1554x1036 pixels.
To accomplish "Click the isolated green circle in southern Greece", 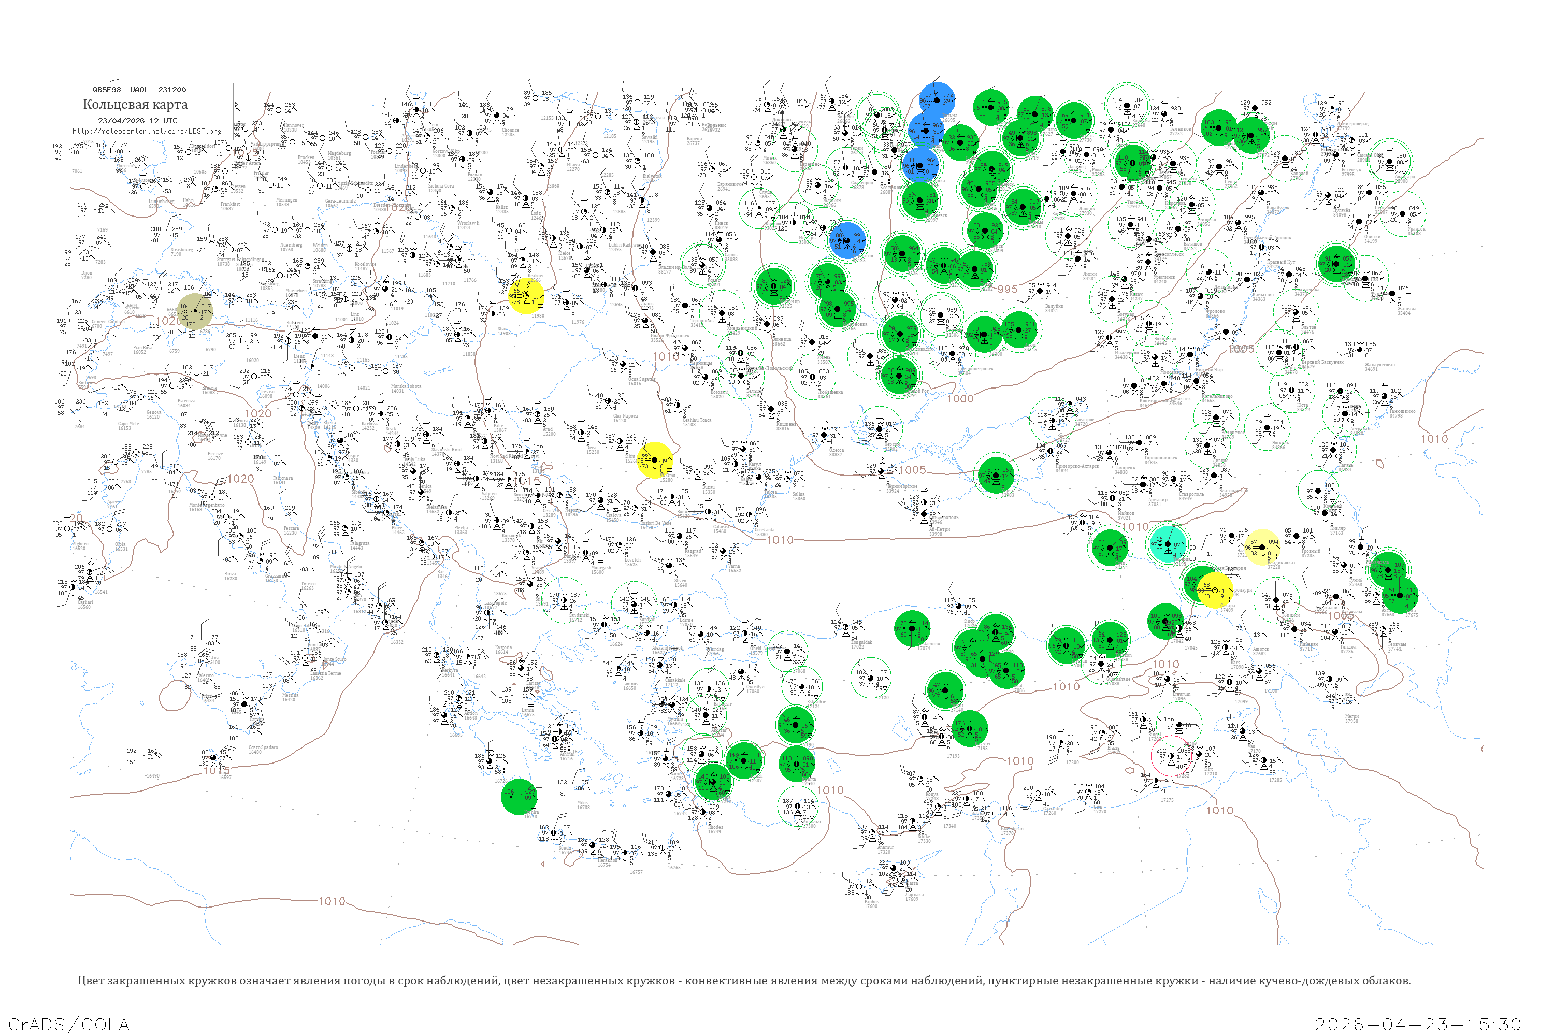I will point(520,797).
